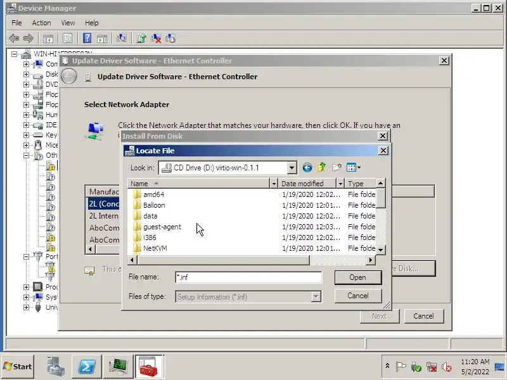507x380 pixels.
Task: Select the NetKVM folder
Action: point(155,248)
